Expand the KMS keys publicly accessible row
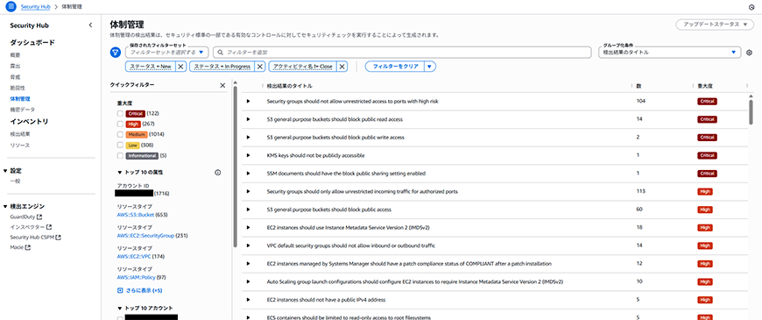This screenshot has height=320, width=762. tap(249, 156)
